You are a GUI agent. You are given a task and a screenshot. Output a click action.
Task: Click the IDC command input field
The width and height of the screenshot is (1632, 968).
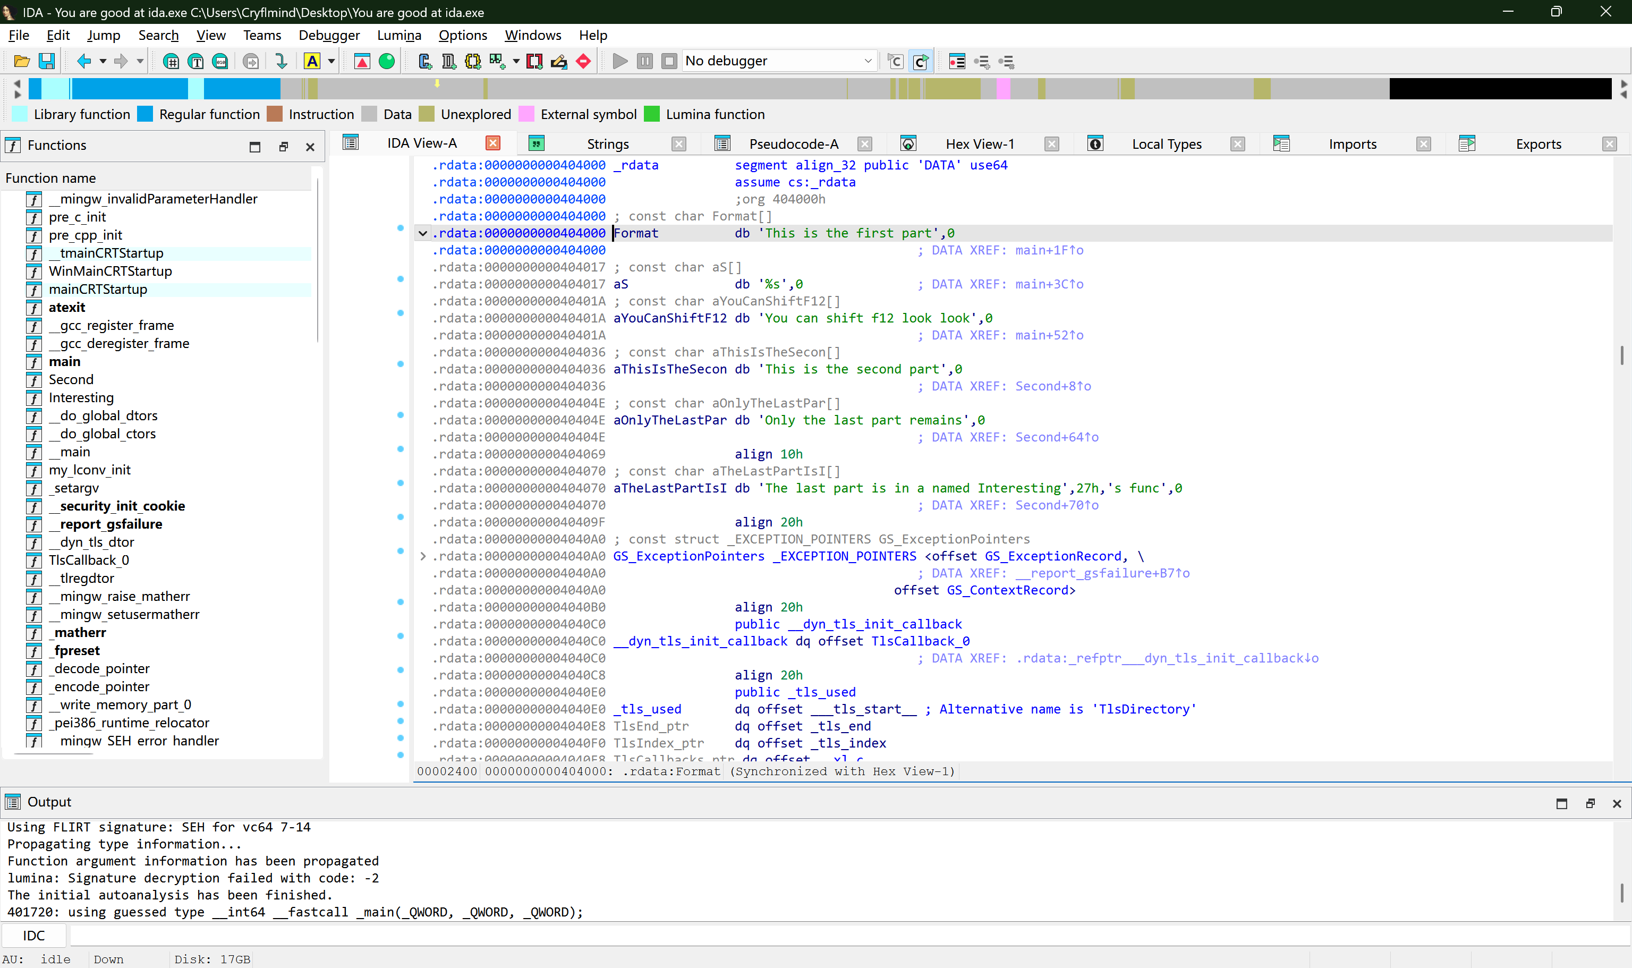[x=848, y=936]
